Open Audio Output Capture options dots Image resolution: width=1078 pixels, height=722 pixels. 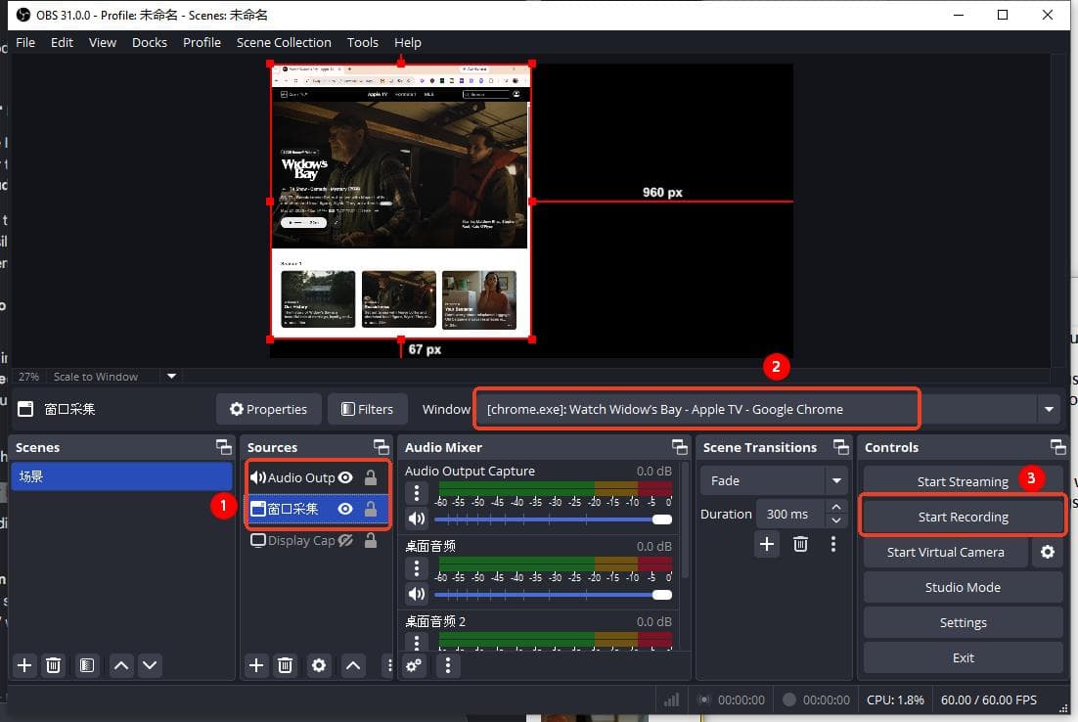pyautogui.click(x=417, y=493)
